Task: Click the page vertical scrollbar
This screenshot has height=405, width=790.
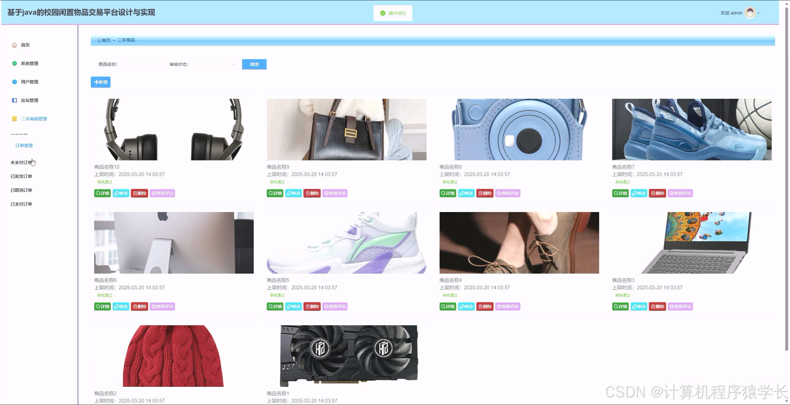Action: [x=786, y=179]
